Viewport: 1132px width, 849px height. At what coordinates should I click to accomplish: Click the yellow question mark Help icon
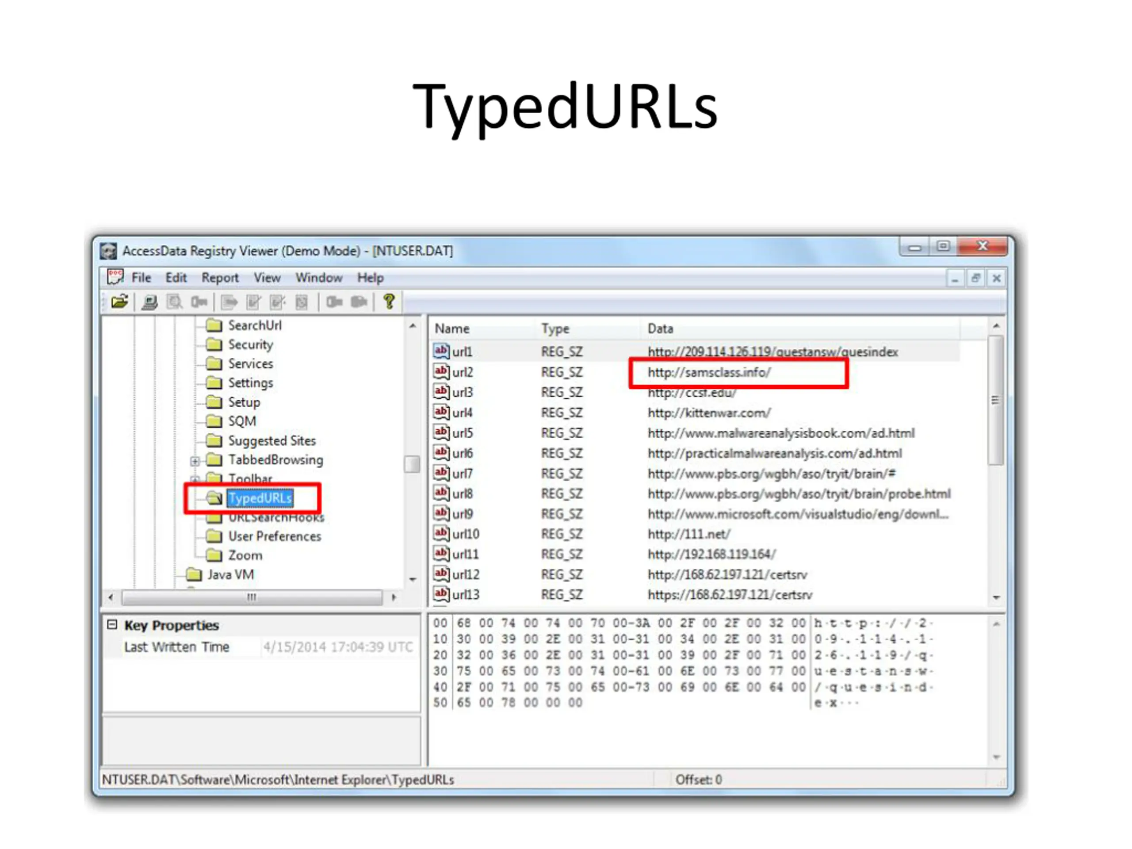(x=389, y=302)
